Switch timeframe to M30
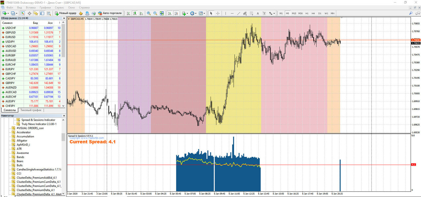The image size is (421, 197). (300, 13)
